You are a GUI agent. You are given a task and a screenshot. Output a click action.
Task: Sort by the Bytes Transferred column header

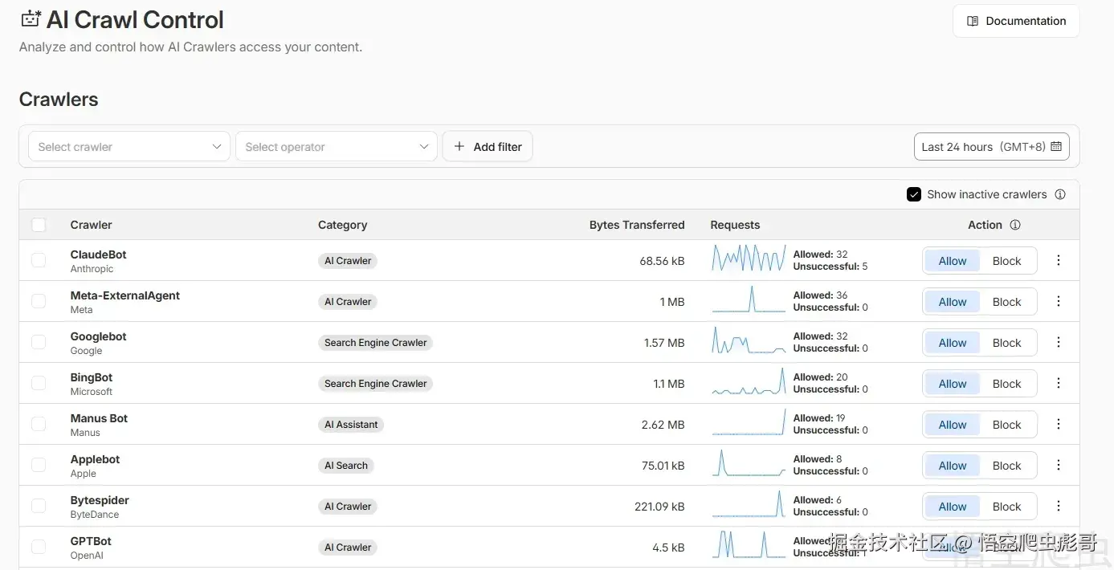636,225
